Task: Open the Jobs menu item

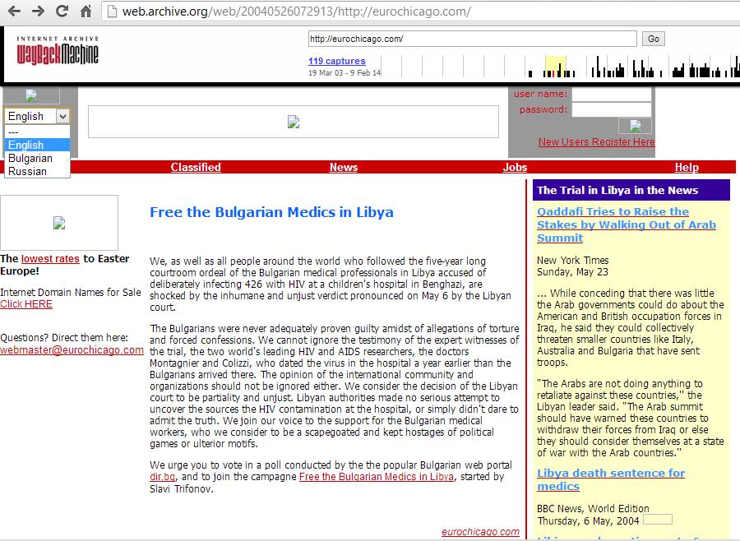Action: [515, 167]
